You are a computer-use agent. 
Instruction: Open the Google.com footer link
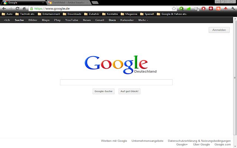223,145
